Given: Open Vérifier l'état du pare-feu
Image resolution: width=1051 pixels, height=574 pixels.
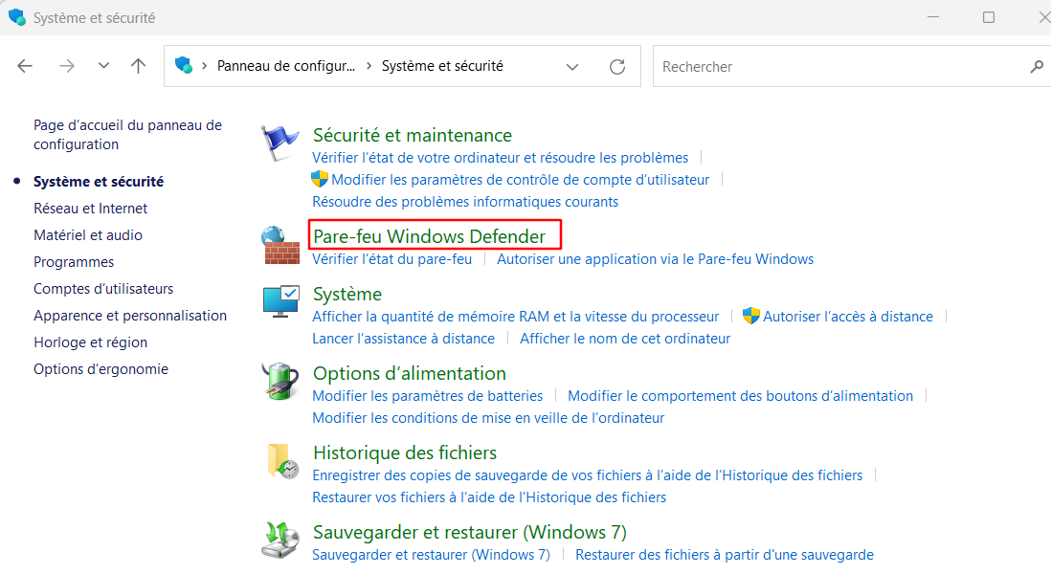Looking at the screenshot, I should tap(393, 259).
